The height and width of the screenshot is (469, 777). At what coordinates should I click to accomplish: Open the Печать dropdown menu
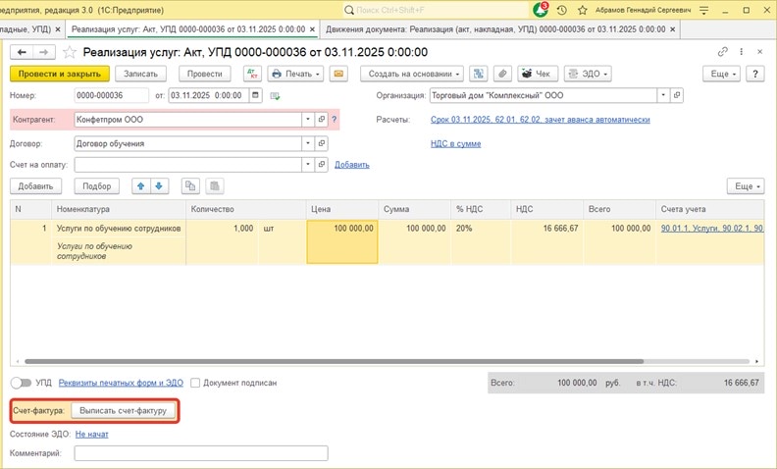(295, 74)
